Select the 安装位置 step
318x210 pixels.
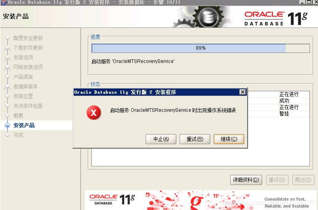pos(23,96)
